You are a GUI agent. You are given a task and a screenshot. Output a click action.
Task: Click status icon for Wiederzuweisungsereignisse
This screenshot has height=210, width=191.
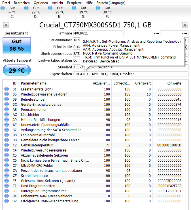point(7,150)
